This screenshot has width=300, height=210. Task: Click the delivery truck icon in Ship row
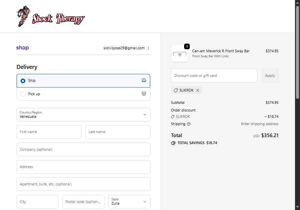144,81
